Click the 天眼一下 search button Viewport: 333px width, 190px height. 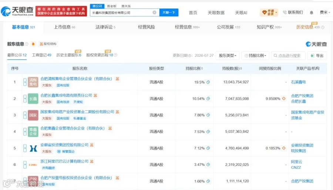click(x=169, y=13)
